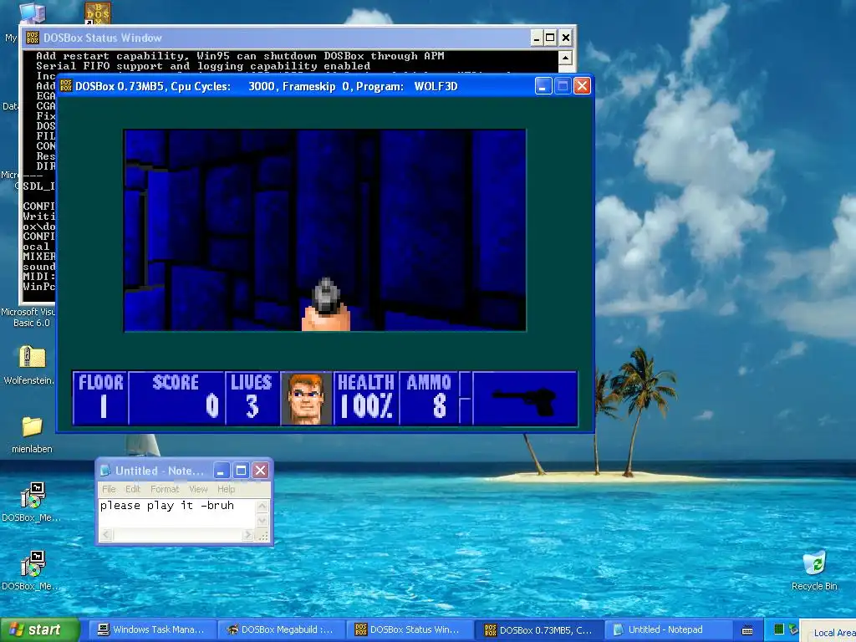Image resolution: width=856 pixels, height=642 pixels.
Task: Open the lower DOSBox_Me installer icon
Action: tap(33, 564)
